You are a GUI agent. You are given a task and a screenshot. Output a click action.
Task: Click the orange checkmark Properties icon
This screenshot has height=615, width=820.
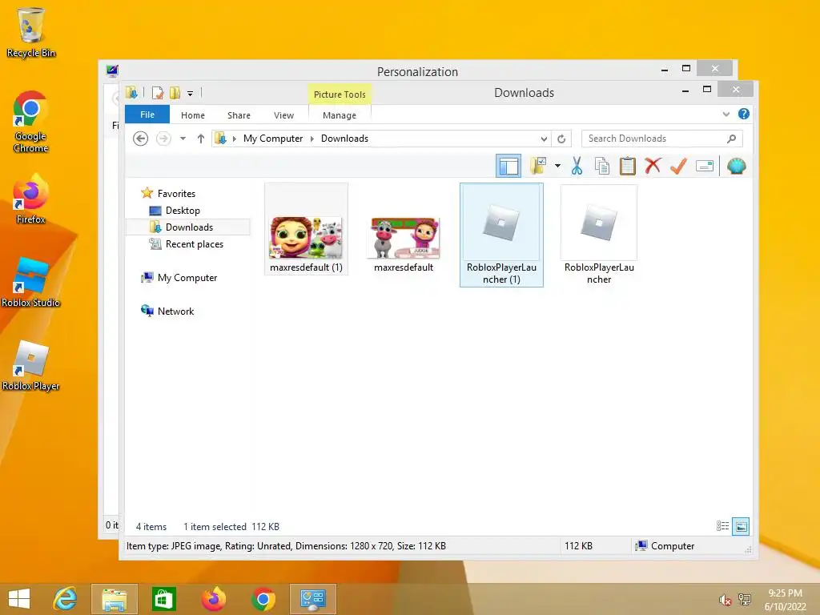(x=678, y=167)
